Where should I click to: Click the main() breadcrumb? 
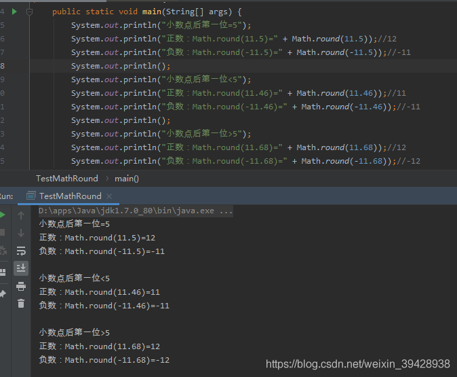tap(127, 179)
